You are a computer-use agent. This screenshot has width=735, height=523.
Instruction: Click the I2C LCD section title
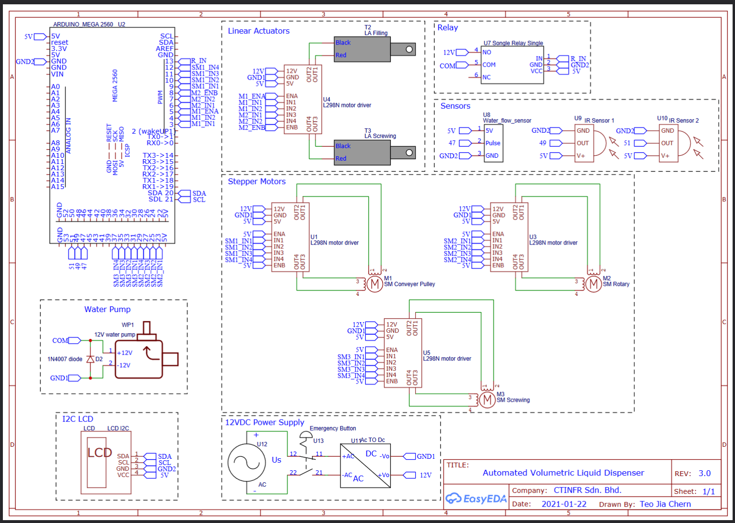pyautogui.click(x=78, y=419)
